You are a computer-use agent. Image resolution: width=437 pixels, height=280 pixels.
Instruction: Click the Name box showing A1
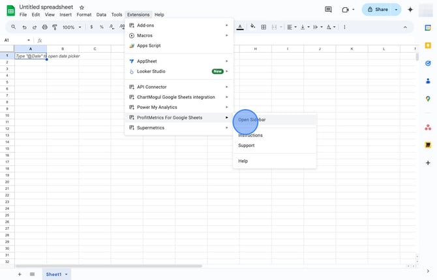click(17, 40)
